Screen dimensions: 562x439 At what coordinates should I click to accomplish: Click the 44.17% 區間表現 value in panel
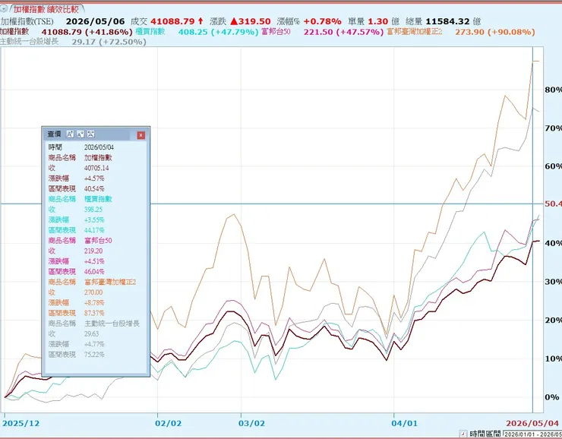[94, 230]
